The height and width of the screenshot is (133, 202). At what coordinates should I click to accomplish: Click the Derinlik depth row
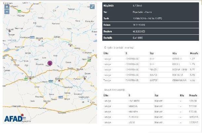[x=151, y=38]
